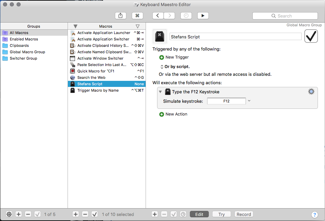This screenshot has width=325, height=221.
Task: Click the Activate Clipboard History row icon
Action: 73,45
